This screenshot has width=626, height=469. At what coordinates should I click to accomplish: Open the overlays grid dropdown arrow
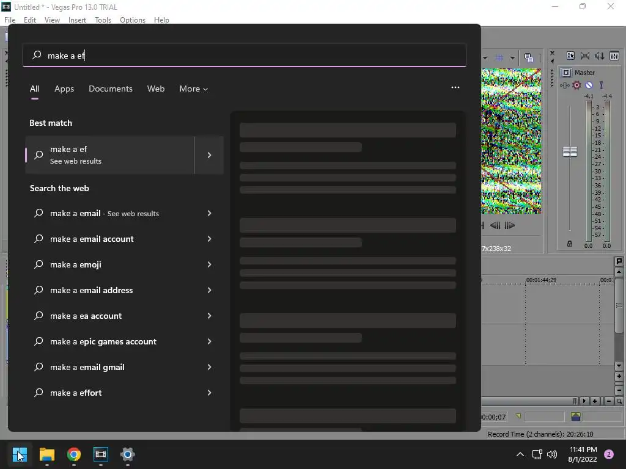512,58
